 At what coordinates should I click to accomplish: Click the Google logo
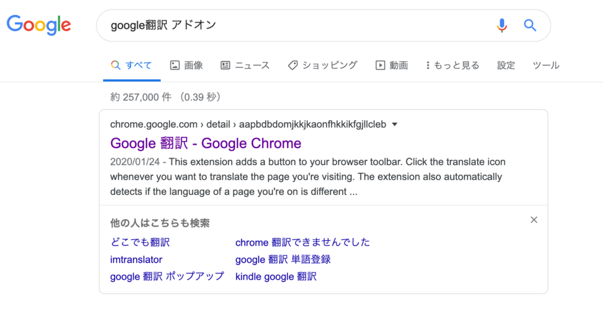tap(39, 25)
